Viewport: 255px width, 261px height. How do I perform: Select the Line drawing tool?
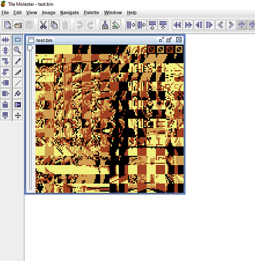tap(18, 83)
